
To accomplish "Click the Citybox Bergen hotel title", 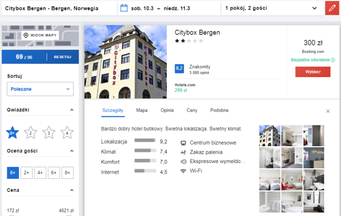I will pyautogui.click(x=197, y=33).
